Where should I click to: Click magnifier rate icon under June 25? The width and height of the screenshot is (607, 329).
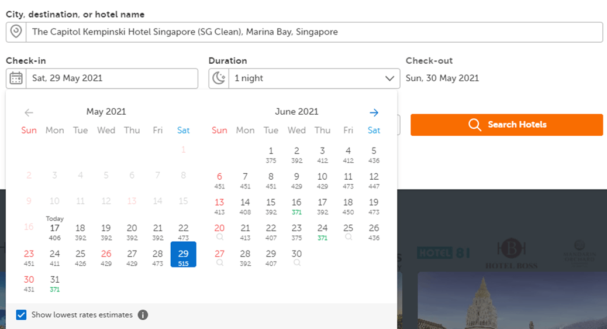348,238
